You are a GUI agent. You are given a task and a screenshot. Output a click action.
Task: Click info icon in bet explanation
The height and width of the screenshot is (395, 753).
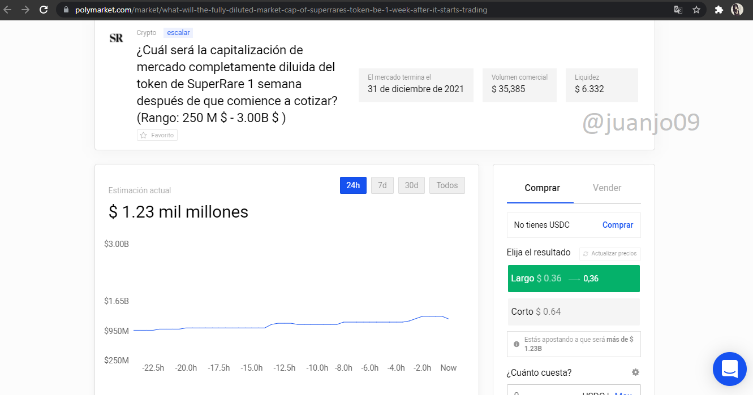(516, 344)
